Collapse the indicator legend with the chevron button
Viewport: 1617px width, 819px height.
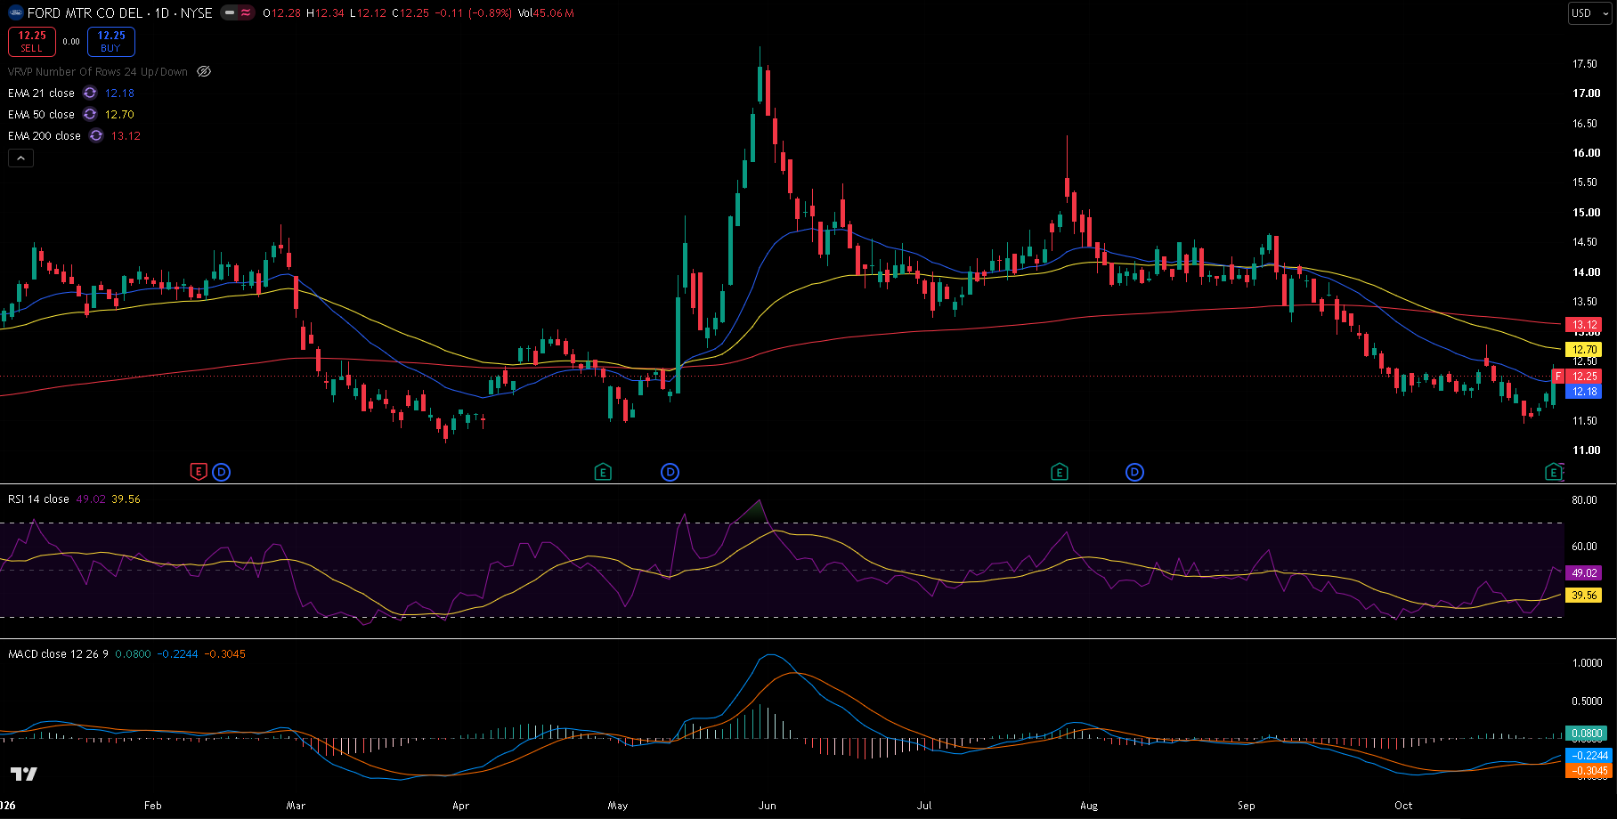click(x=20, y=158)
